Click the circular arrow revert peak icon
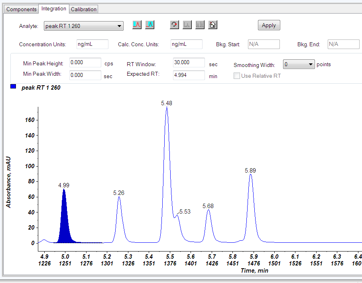The width and height of the screenshot is (362, 283). [174, 25]
